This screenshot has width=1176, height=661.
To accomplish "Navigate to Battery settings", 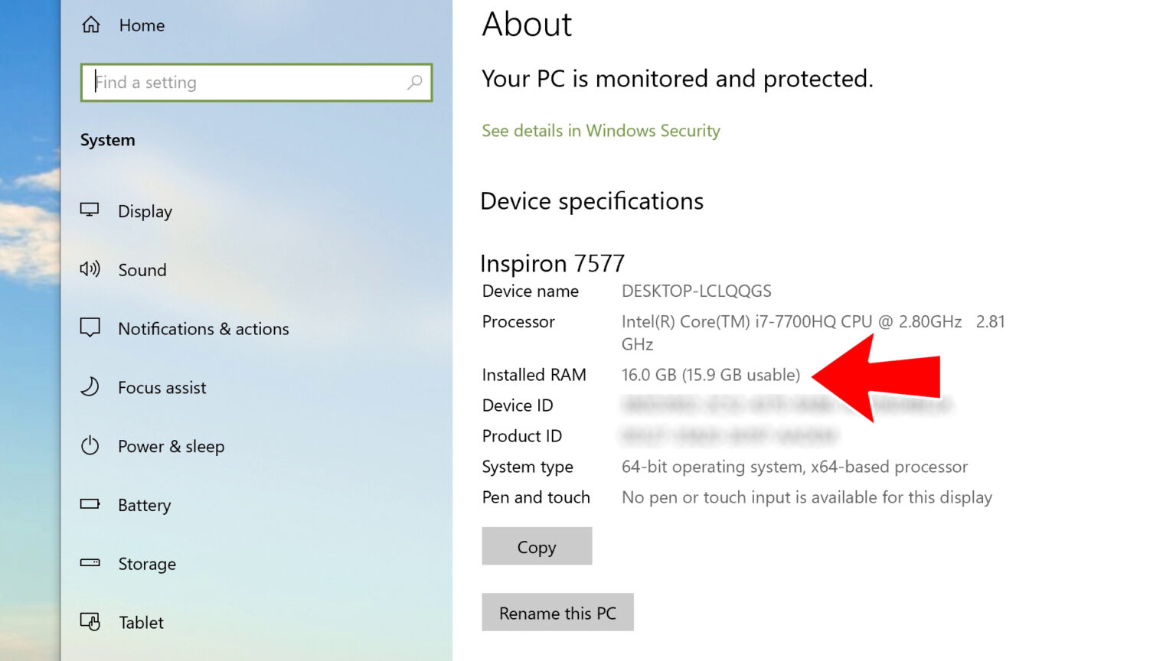I will click(144, 505).
